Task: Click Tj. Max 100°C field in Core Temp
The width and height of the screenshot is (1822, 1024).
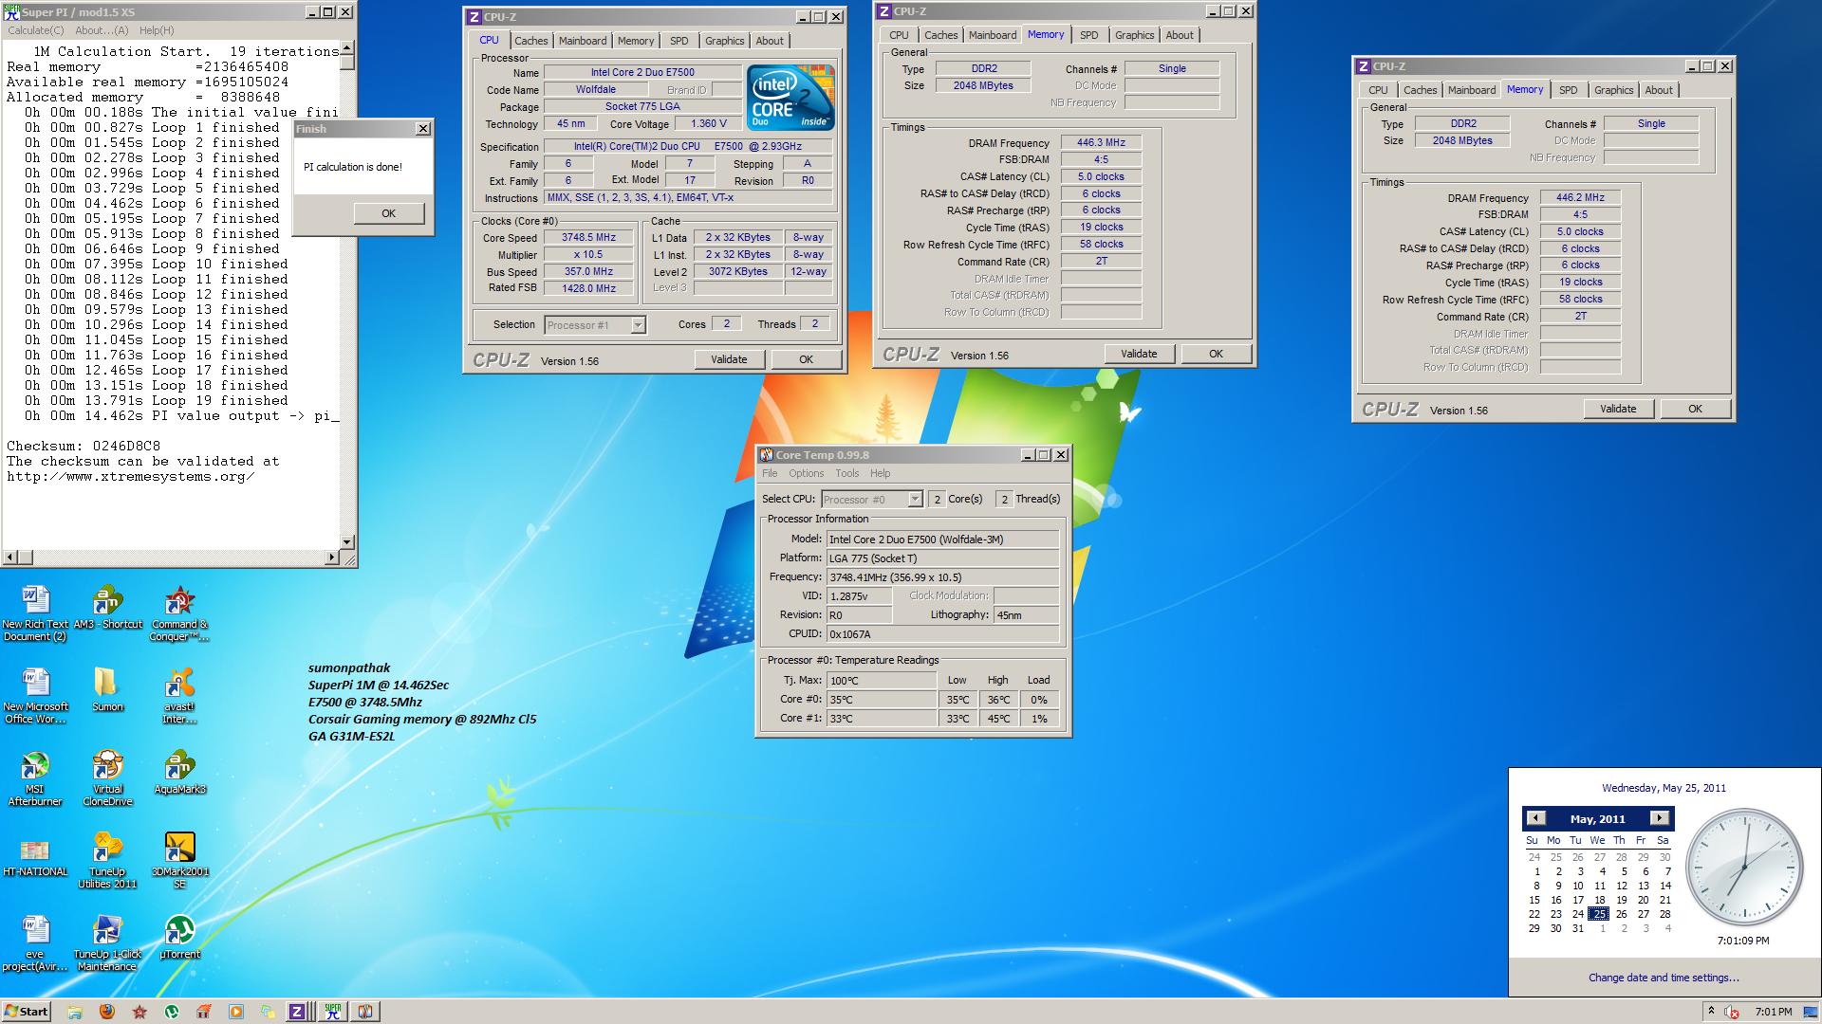Action: (x=882, y=681)
